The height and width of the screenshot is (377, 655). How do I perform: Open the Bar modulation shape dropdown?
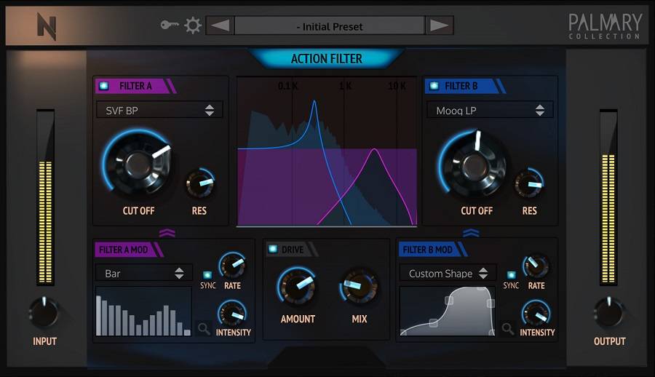click(x=143, y=274)
